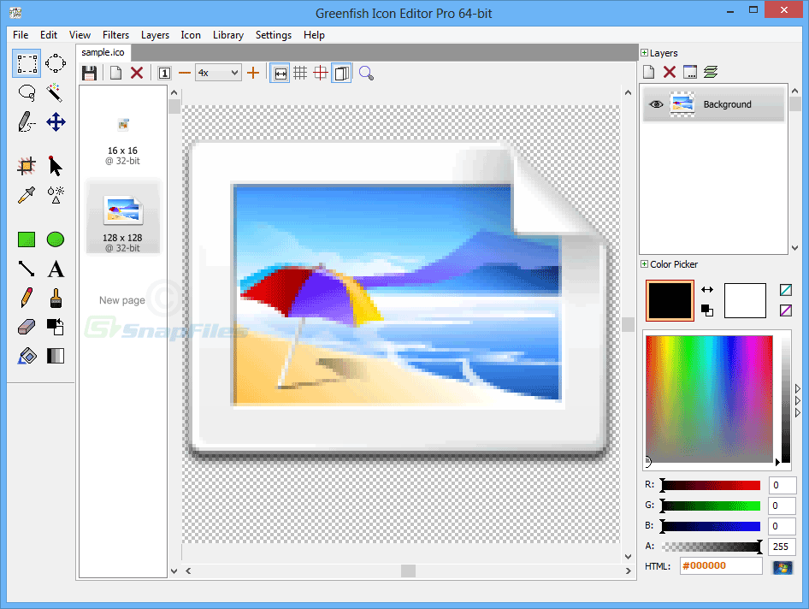The width and height of the screenshot is (809, 609).
Task: Select the Move tool with blue arrows
Action: pyautogui.click(x=56, y=121)
